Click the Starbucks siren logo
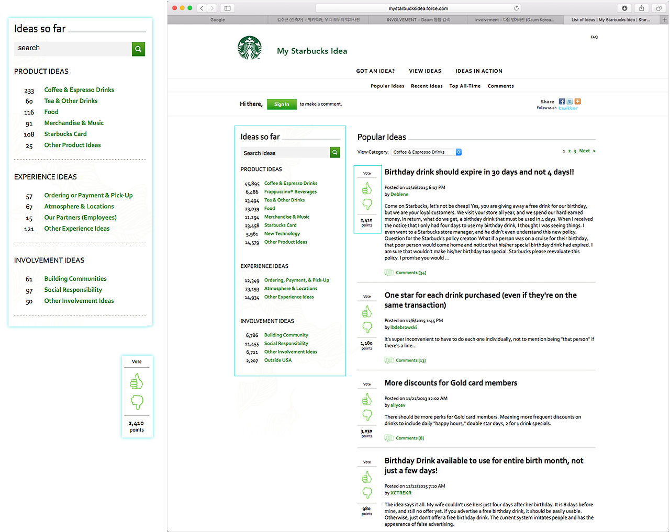This screenshot has height=532, width=670. [250, 48]
